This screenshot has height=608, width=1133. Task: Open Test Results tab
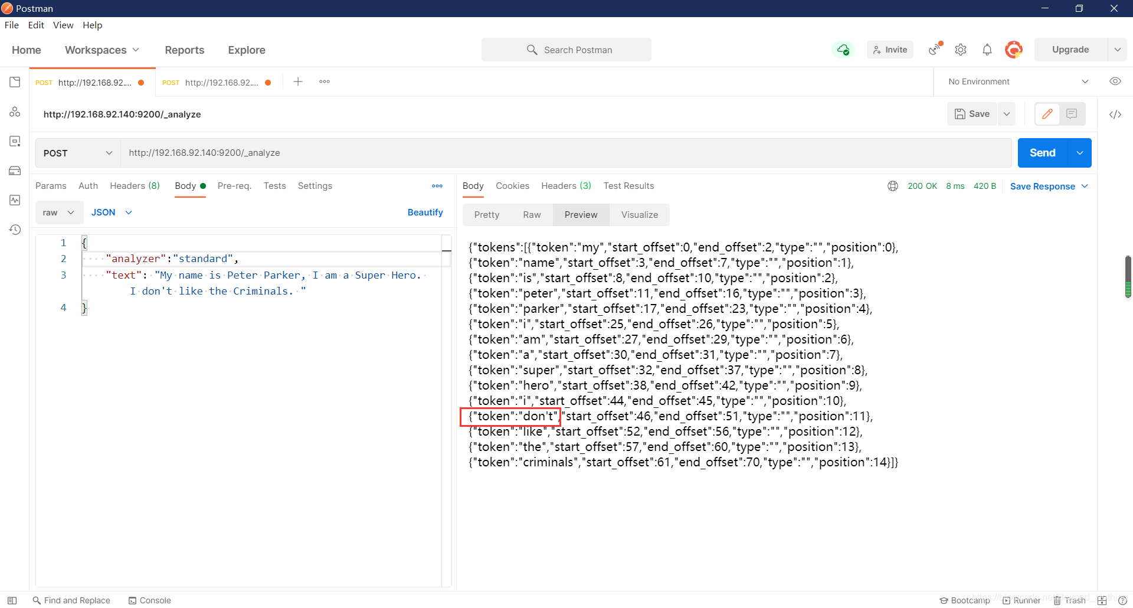pos(628,186)
